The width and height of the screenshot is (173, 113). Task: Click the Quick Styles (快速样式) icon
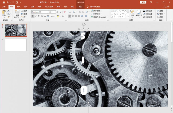pyautogui.click(x=139, y=13)
